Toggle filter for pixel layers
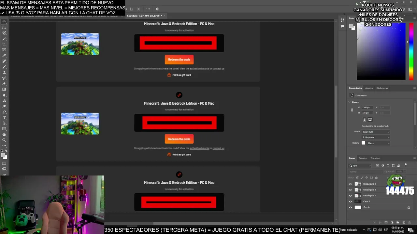Screen dimensions: 417x234 pyautogui.click(x=378, y=165)
